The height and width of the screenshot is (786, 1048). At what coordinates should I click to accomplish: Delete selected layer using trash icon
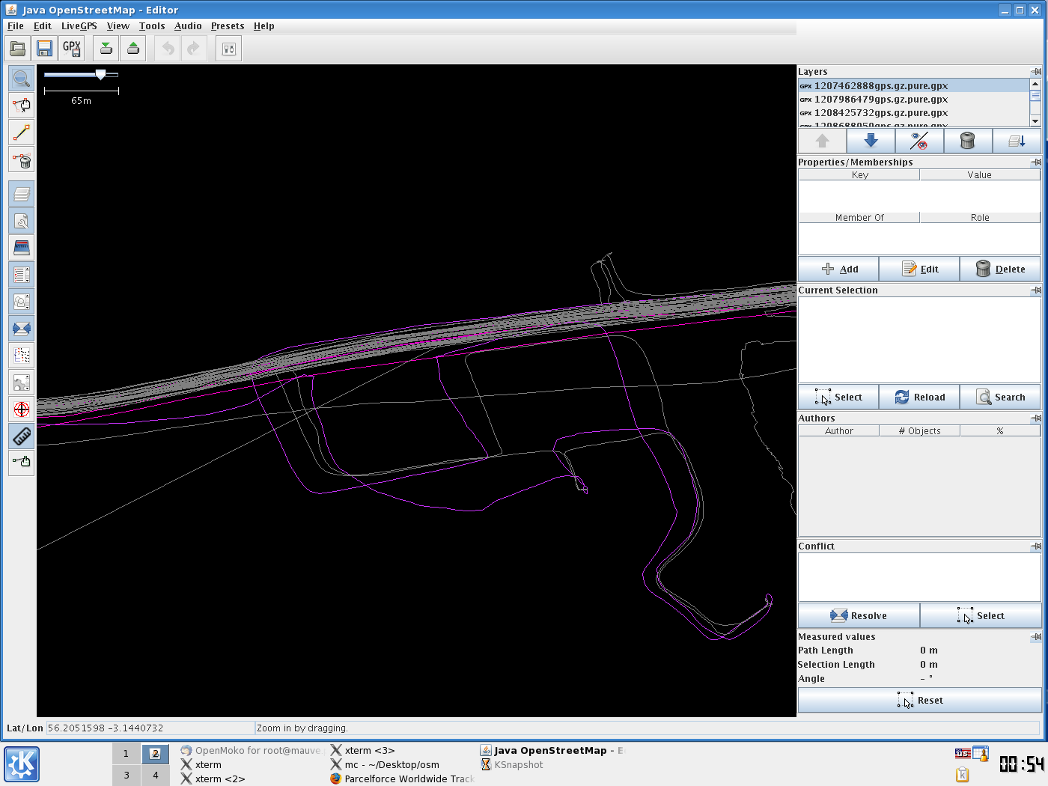coord(968,141)
